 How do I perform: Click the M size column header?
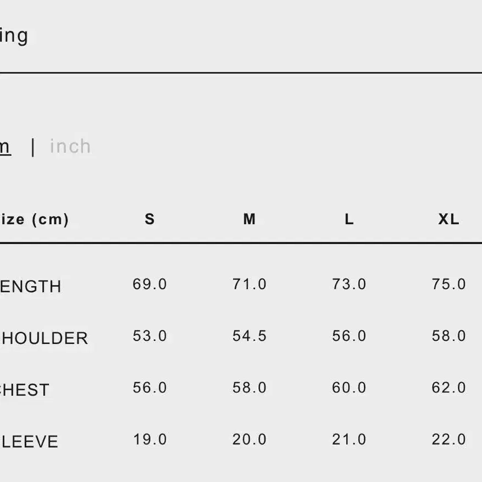point(250,219)
